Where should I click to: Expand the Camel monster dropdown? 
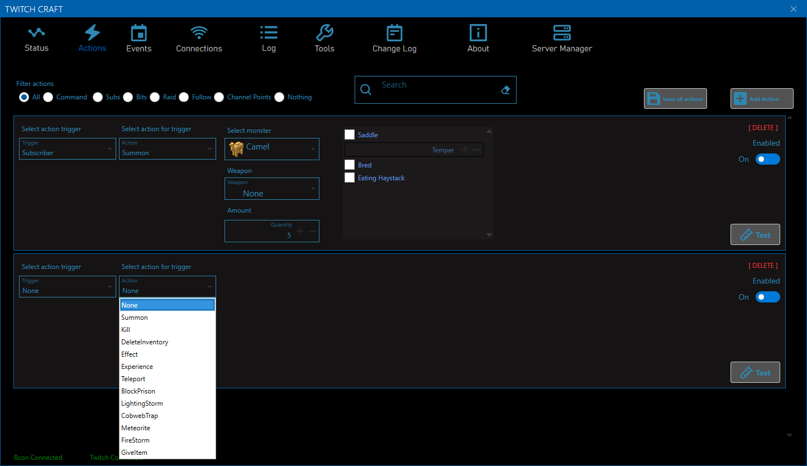click(x=272, y=148)
